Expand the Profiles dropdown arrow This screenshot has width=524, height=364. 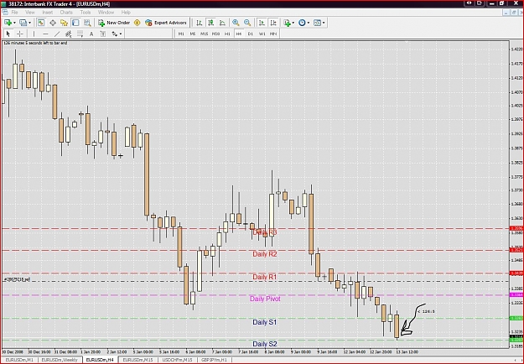coord(29,23)
